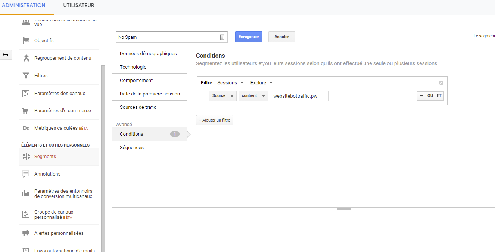This screenshot has width=495, height=252.
Task: Click the Paramètres d'e-commerce cart icon
Action: (26, 111)
